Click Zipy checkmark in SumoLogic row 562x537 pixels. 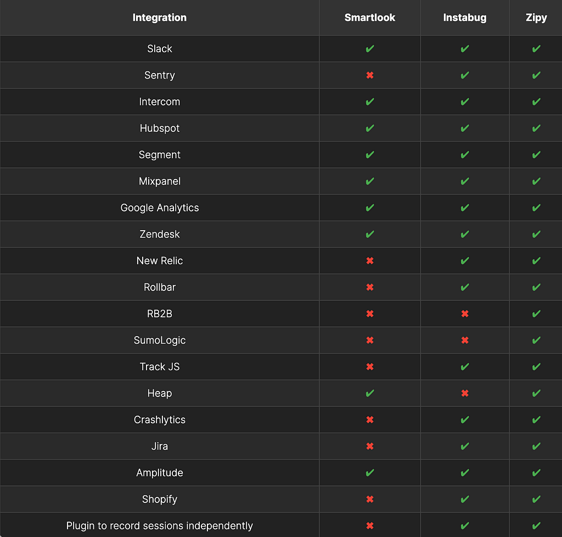tap(536, 340)
